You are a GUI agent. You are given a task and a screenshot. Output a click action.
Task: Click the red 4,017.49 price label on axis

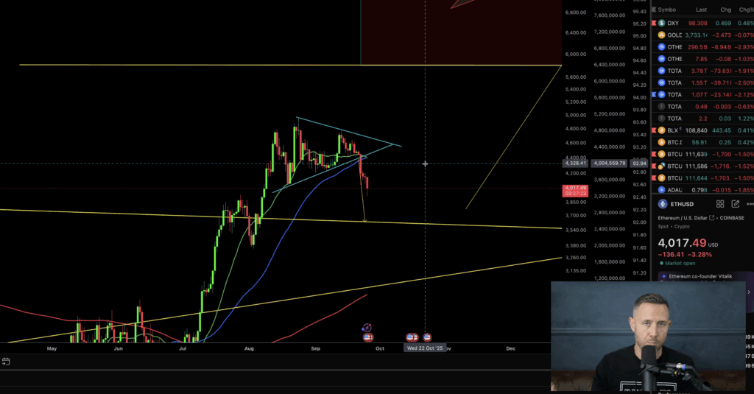pos(575,191)
